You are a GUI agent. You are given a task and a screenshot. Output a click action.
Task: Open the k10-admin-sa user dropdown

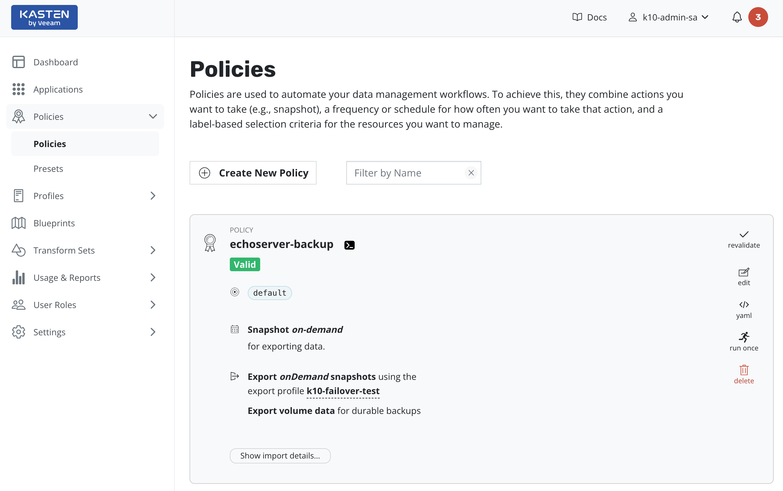pyautogui.click(x=669, y=17)
